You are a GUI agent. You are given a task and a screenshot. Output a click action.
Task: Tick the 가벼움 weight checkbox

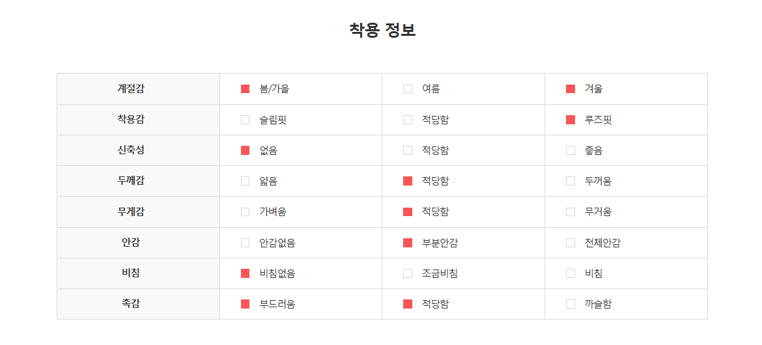(246, 212)
